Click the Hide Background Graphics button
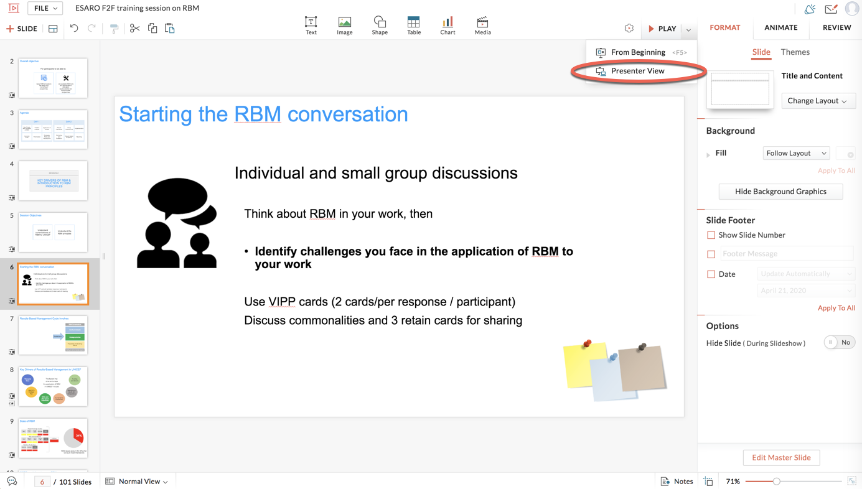Viewport: 862px width, 489px height. 780,192
